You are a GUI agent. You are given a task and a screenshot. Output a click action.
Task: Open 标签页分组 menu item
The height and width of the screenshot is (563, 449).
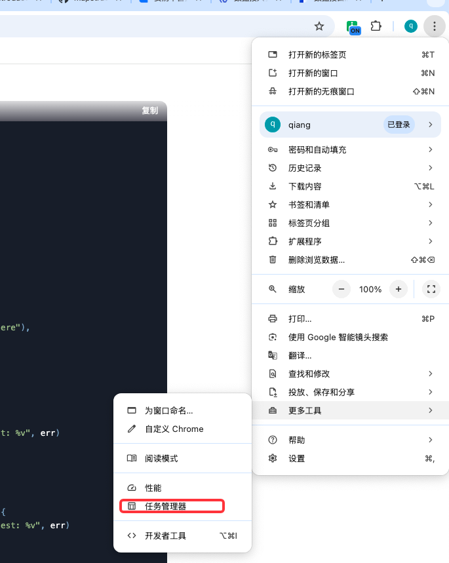tap(350, 223)
